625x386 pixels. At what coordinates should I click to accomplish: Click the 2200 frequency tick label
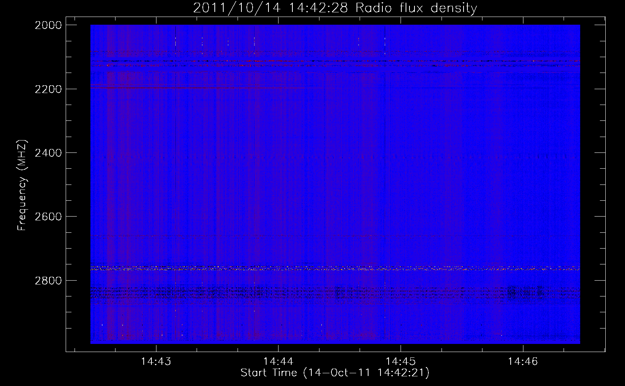pyautogui.click(x=48, y=89)
